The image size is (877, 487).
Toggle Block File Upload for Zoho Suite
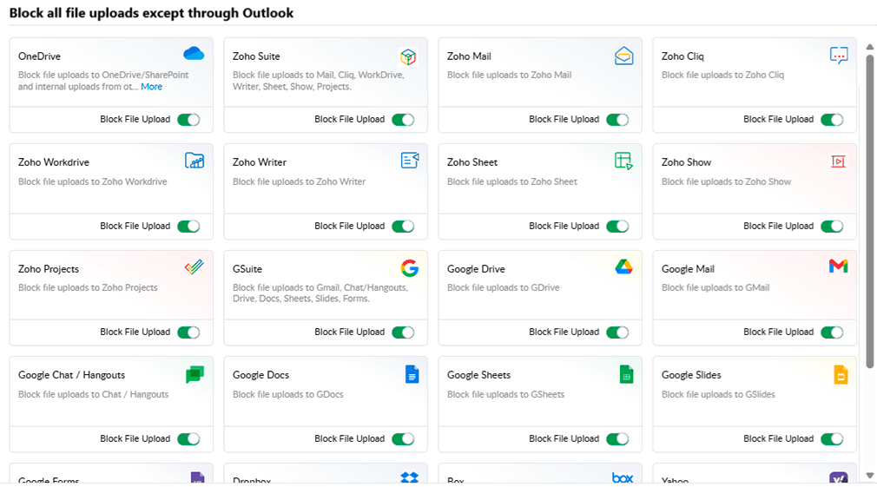[403, 120]
